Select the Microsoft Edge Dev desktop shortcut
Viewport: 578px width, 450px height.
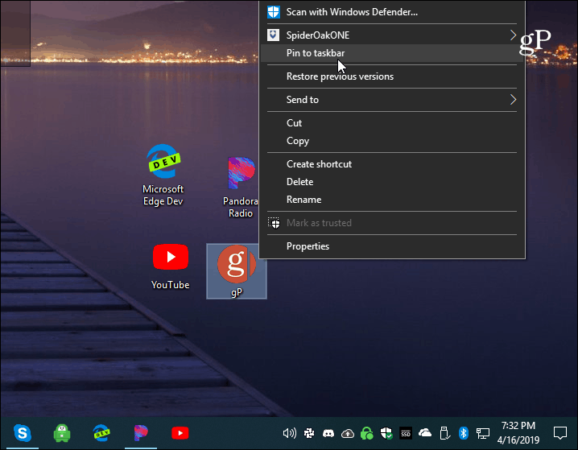(163, 175)
